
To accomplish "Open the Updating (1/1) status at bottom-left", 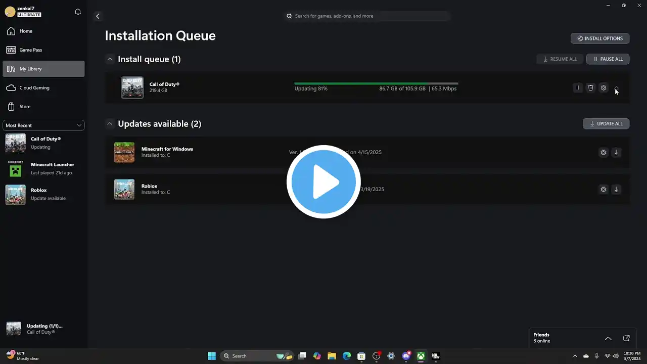I will 43,329.
